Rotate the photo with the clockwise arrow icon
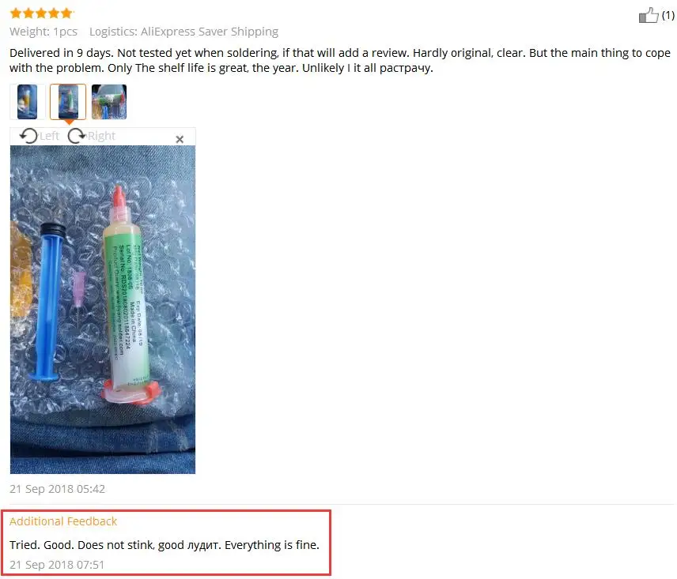The image size is (677, 579). pyautogui.click(x=77, y=136)
